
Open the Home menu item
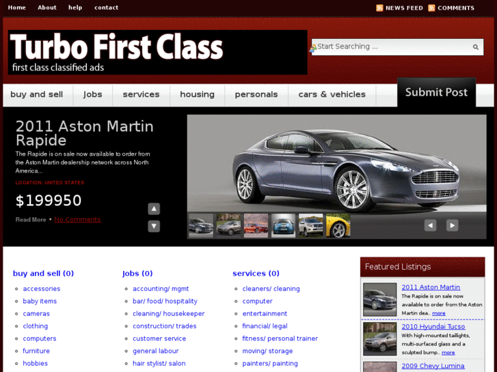tap(17, 8)
